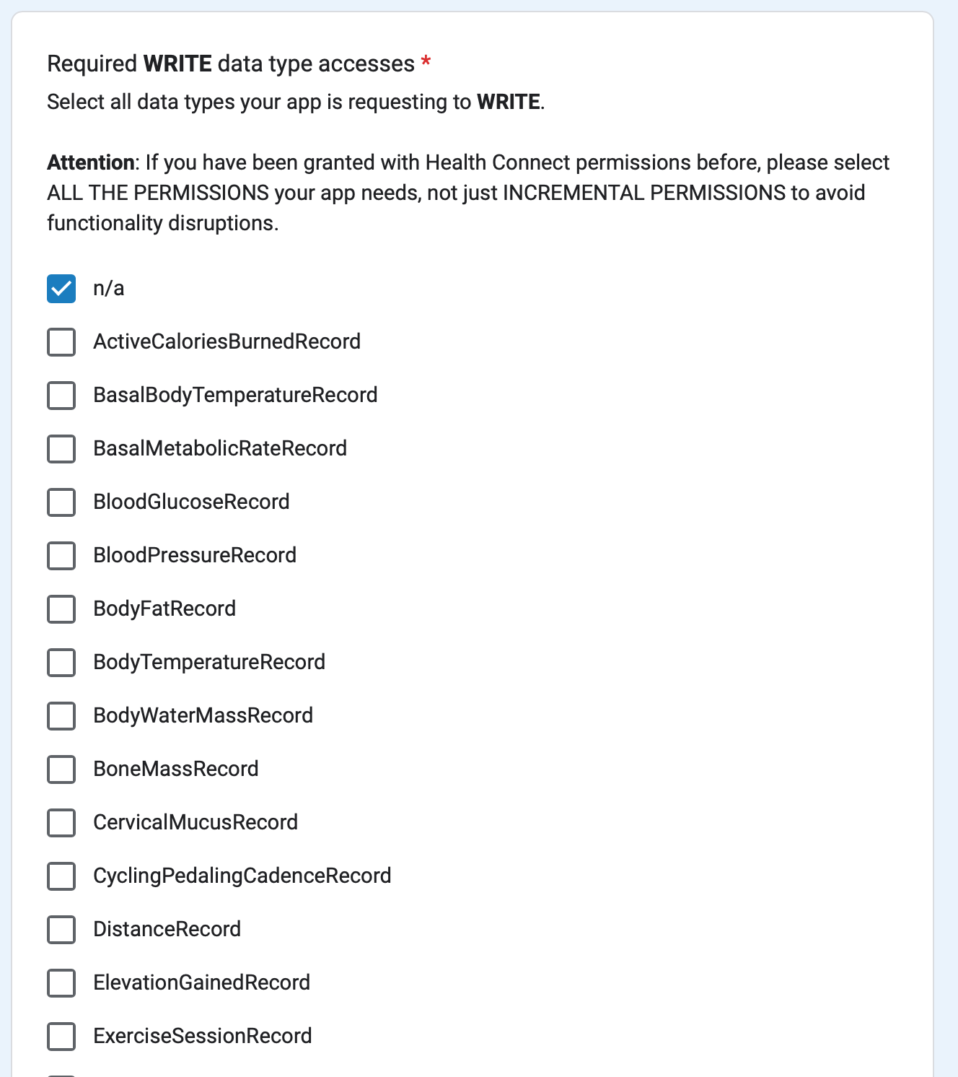This screenshot has height=1077, width=958.
Task: Enable the BasalMetabolicRateRecord option
Action: click(61, 449)
